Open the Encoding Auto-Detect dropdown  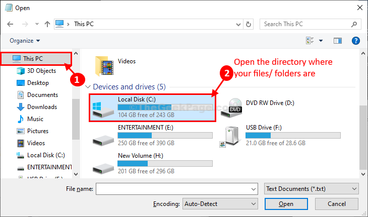point(220,204)
